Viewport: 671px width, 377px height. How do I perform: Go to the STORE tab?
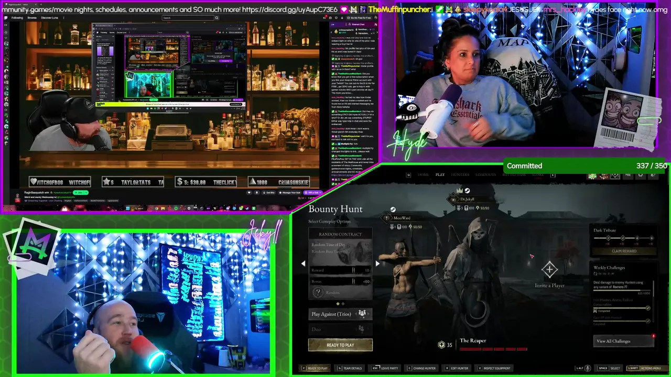pos(538,175)
